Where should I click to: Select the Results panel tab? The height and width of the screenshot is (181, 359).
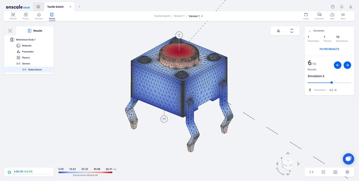click(35, 31)
